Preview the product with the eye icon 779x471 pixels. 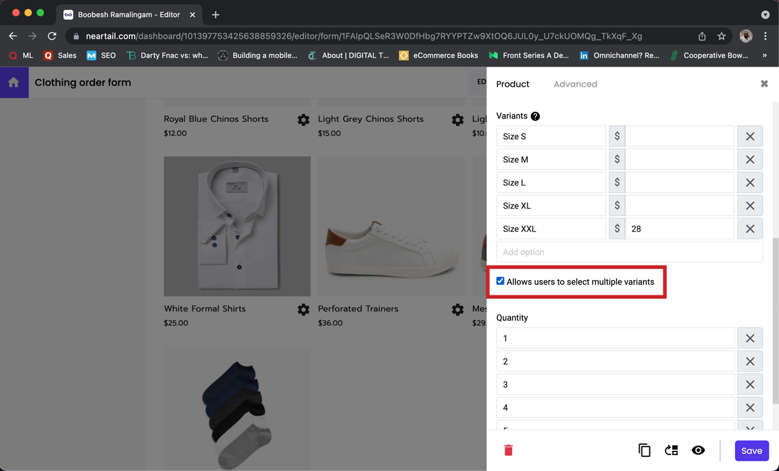pyautogui.click(x=698, y=450)
